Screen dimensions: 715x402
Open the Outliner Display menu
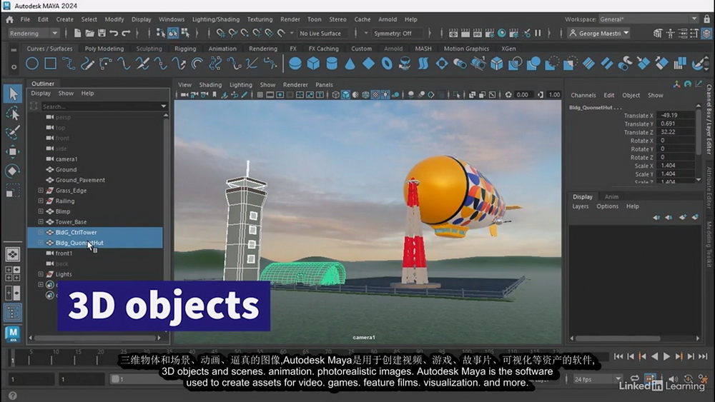[x=41, y=94]
